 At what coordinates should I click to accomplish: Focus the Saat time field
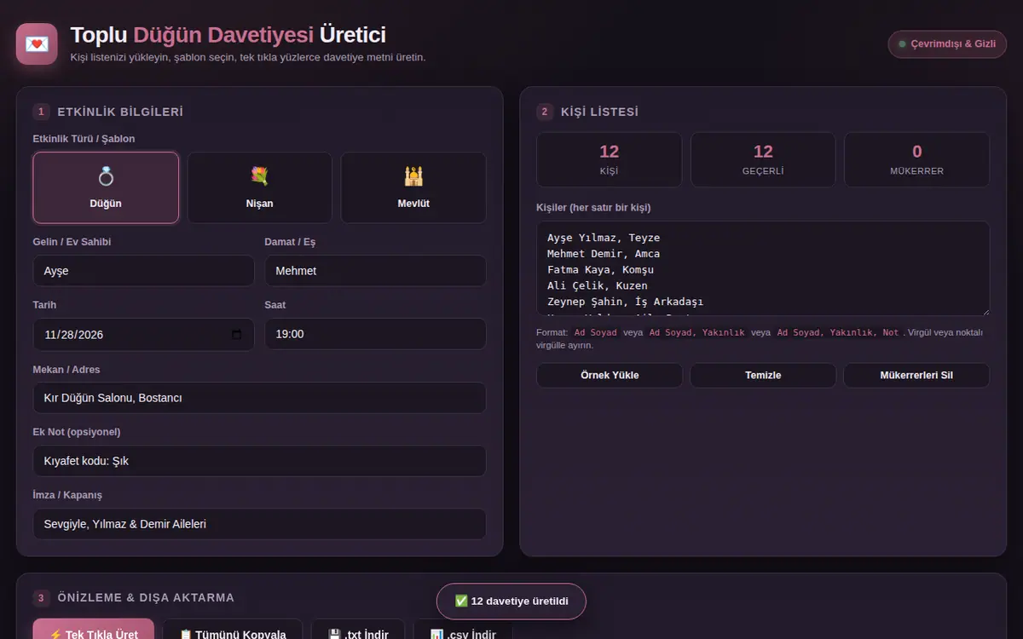(376, 335)
